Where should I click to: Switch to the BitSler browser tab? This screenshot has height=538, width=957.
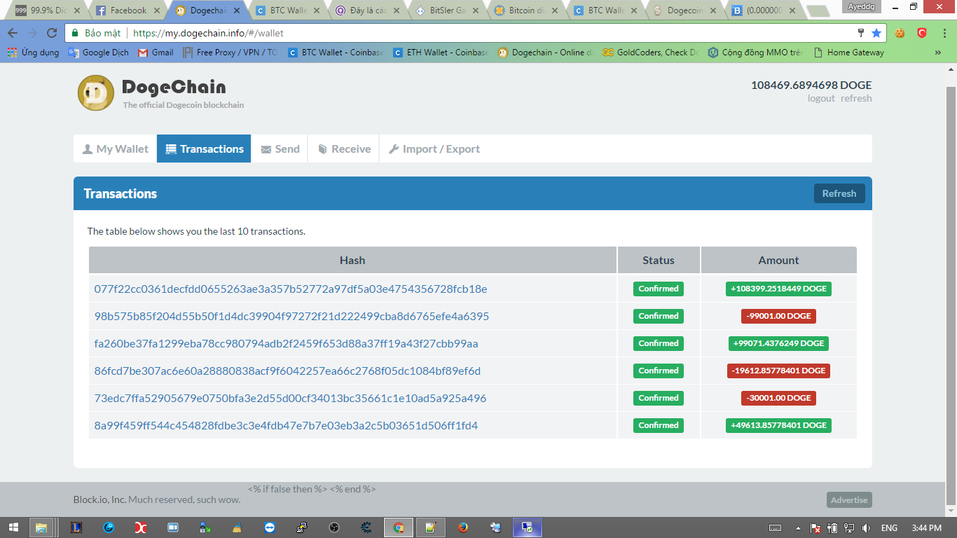coord(448,11)
